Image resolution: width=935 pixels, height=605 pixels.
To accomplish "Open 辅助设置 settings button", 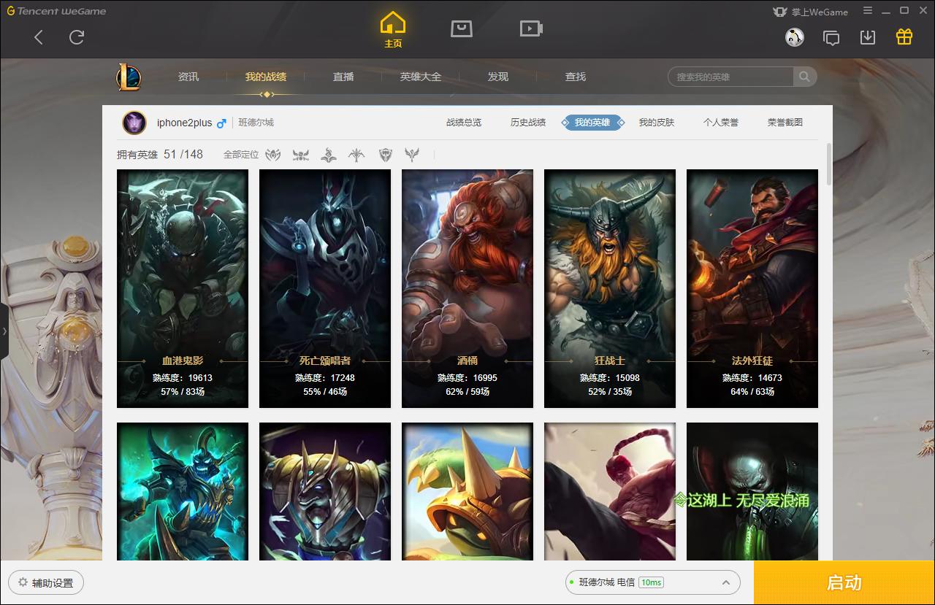I will point(46,582).
